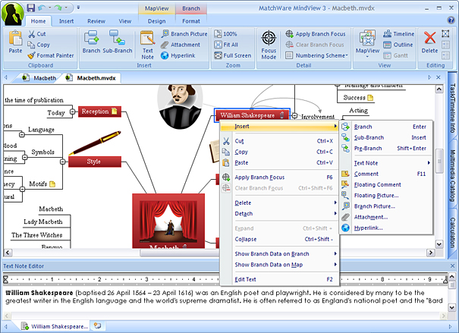Set zoom to 100% in ribbon

pyautogui.click(x=225, y=34)
